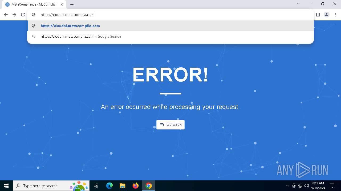Open the volume control tray icon
This screenshot has width=341, height=191.
pos(306,186)
